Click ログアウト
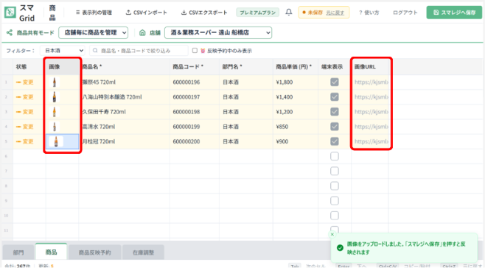Viewport: 485px width, 268px height. (x=405, y=13)
